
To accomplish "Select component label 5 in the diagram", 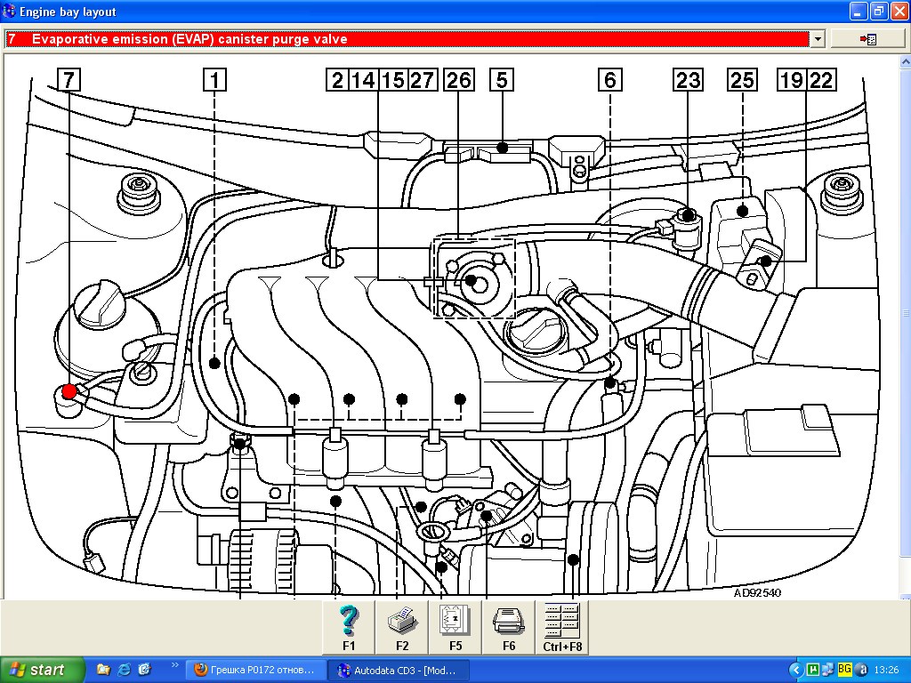I will point(501,80).
